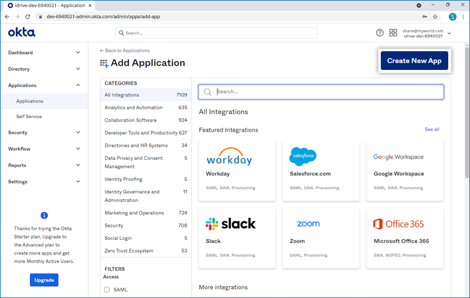Expand the Directory sidebar section
This screenshot has height=298, width=470.
tap(44, 69)
